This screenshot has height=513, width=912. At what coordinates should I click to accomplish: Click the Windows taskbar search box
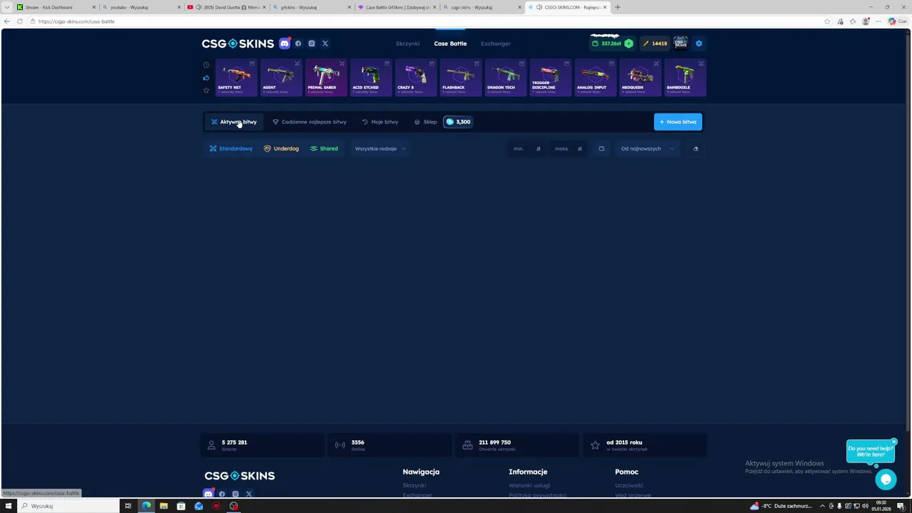click(68, 506)
